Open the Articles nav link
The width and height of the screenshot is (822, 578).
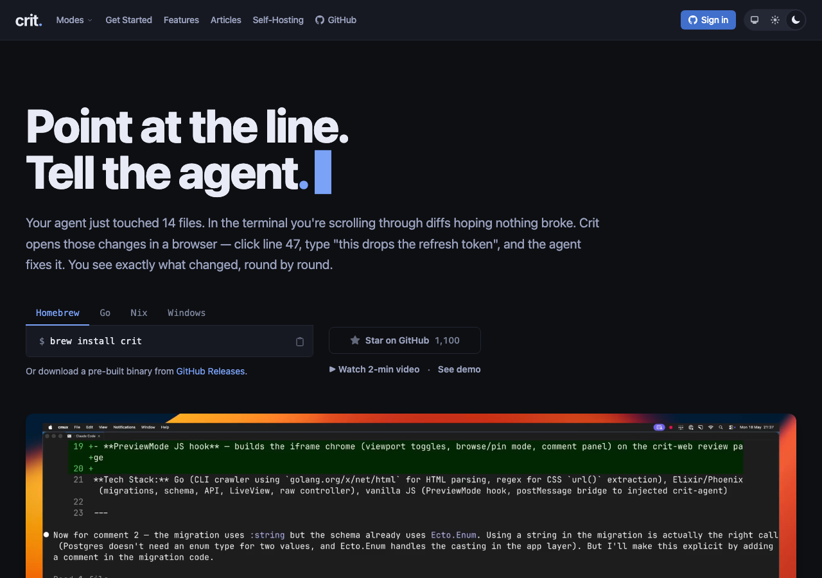[226, 20]
